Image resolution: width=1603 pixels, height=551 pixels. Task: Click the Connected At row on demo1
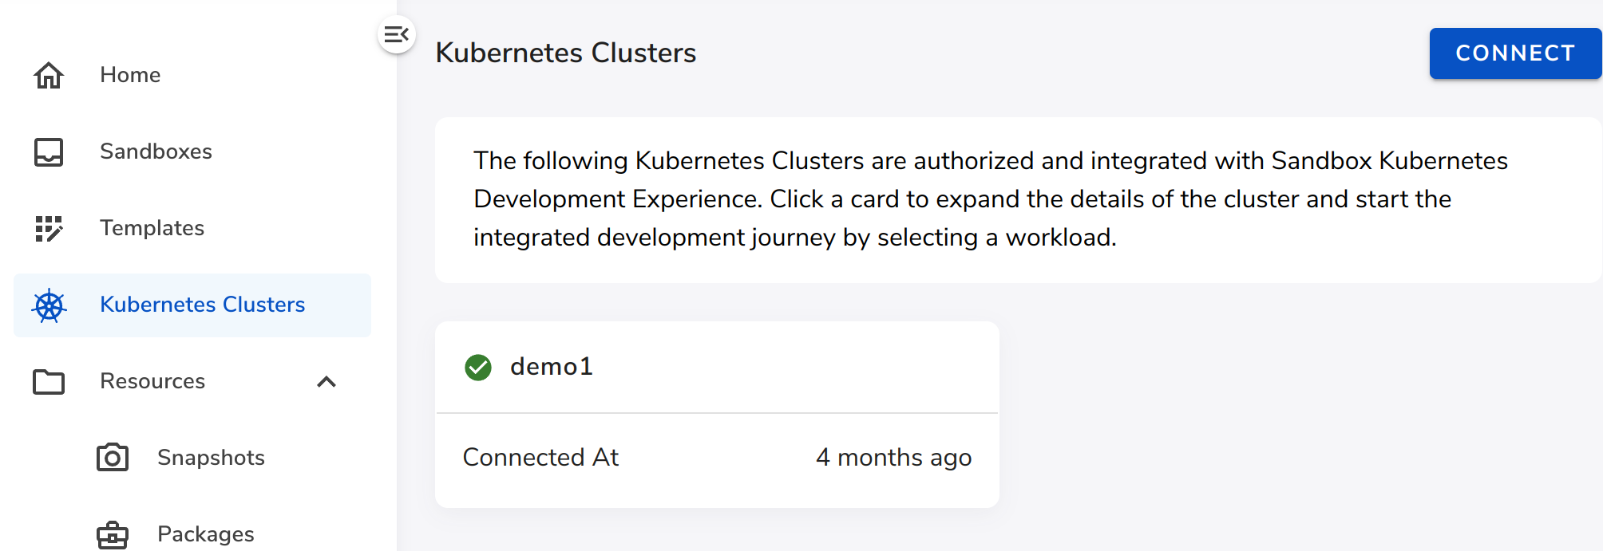[x=717, y=458]
